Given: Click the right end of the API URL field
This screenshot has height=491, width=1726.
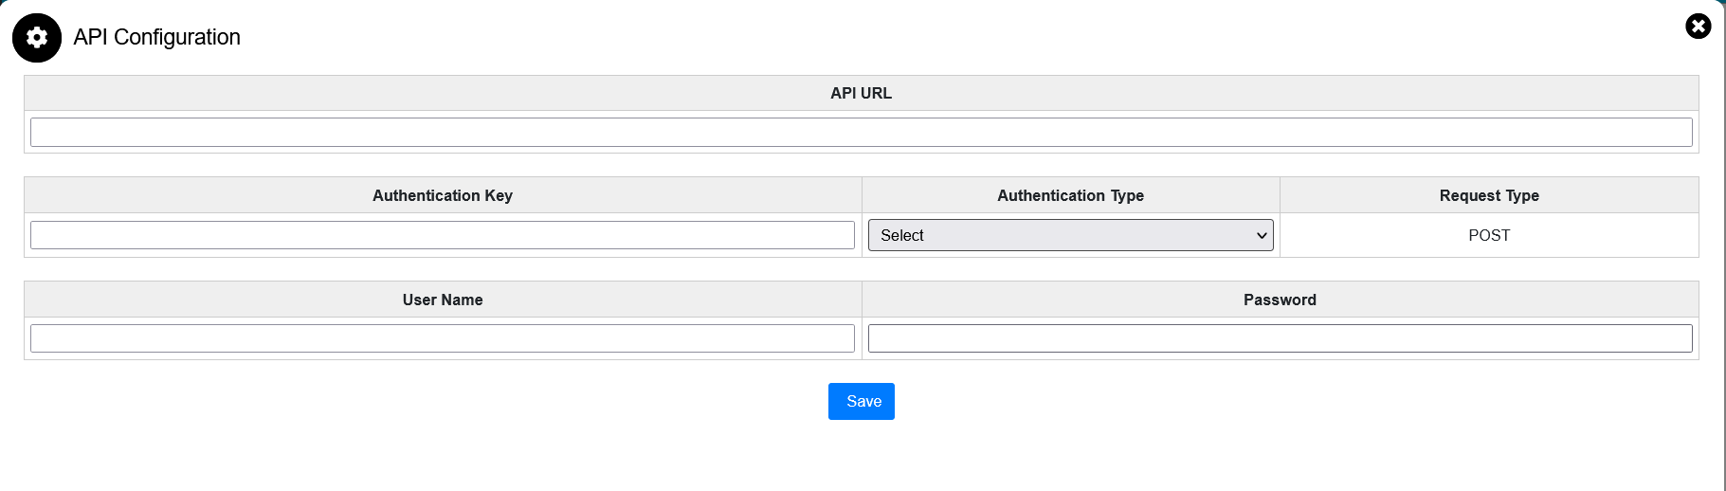Looking at the screenshot, I should tap(1668, 133).
